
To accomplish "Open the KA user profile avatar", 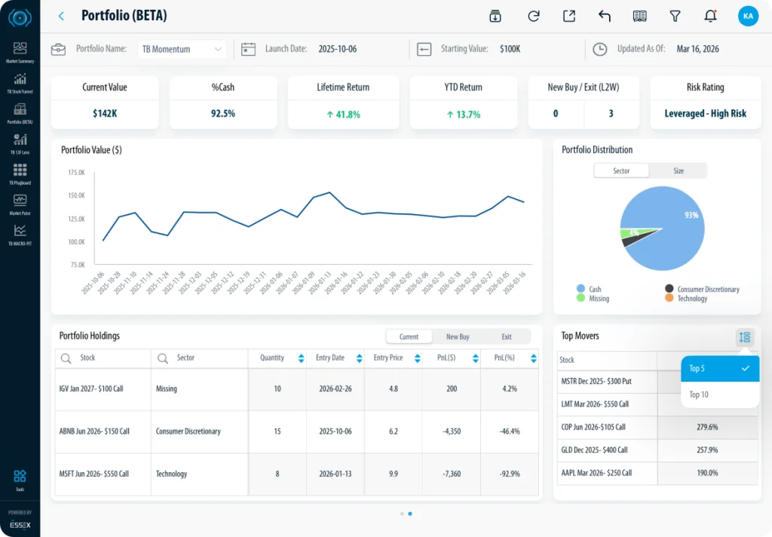I will click(x=748, y=16).
